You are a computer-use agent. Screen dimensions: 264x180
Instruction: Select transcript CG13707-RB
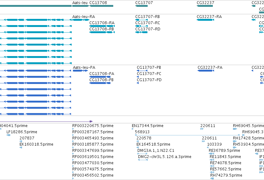click(147, 17)
